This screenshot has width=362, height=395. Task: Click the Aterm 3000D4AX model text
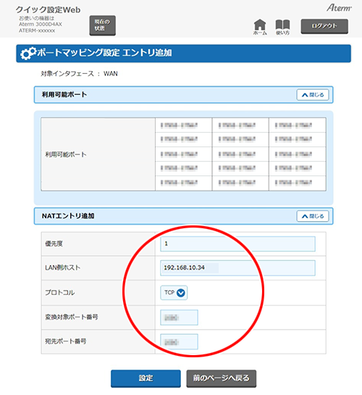[x=41, y=24]
